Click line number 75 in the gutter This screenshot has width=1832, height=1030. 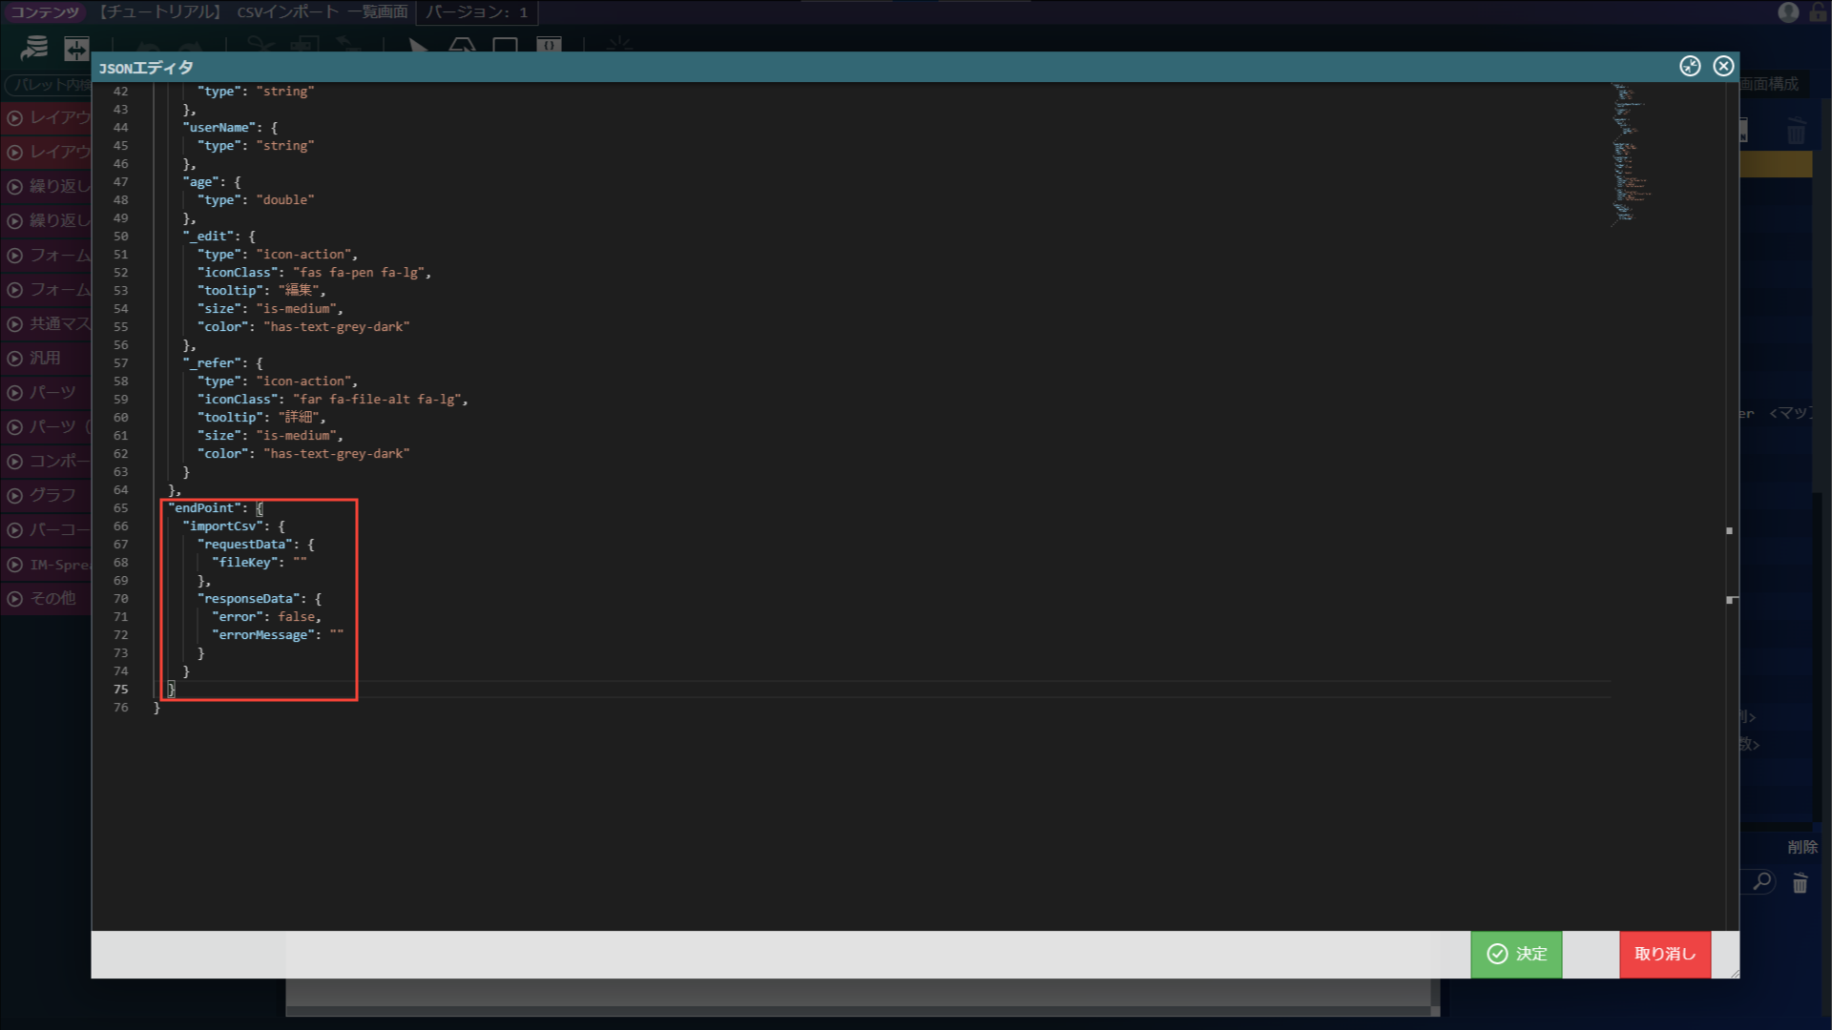point(120,689)
